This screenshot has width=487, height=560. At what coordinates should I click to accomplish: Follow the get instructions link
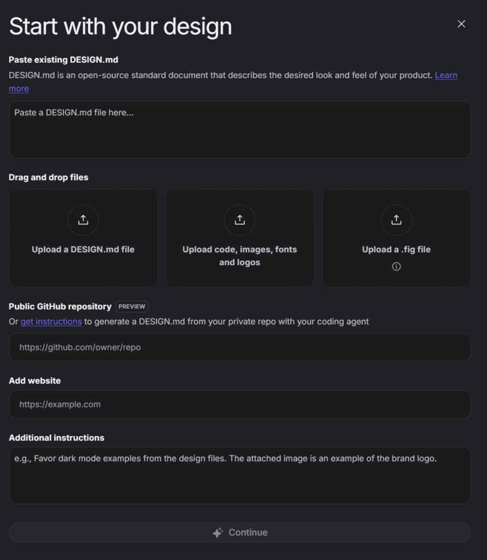(51, 322)
